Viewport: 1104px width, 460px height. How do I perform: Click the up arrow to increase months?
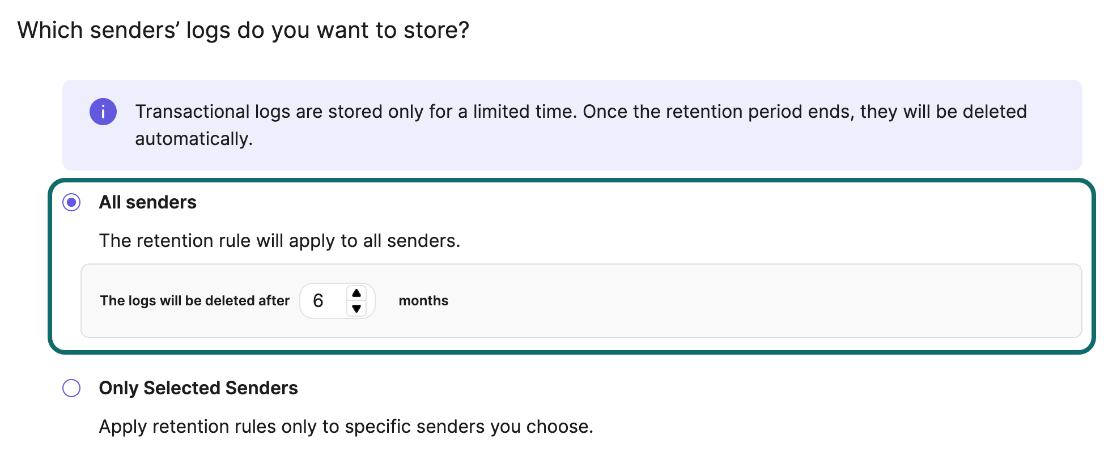(356, 292)
